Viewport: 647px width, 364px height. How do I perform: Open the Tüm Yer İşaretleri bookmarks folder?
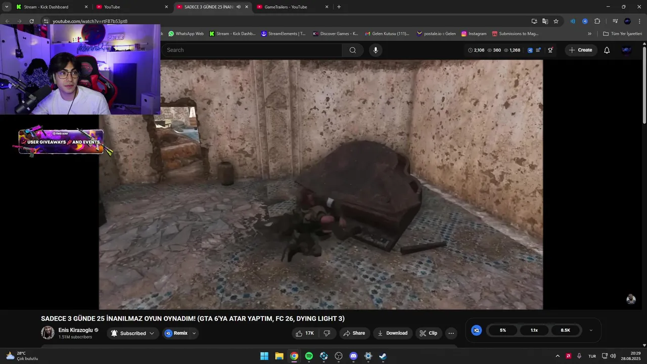click(x=622, y=34)
